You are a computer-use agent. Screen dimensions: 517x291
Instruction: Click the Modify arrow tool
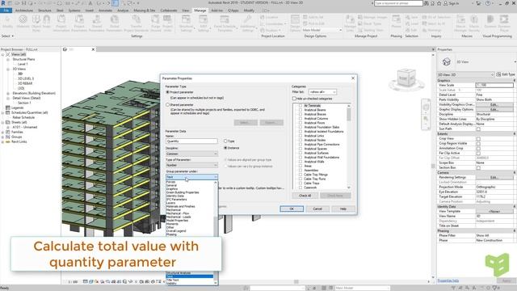[x=7, y=22]
